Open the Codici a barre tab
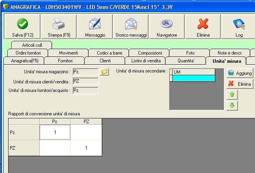255x173 pixels. coord(109,53)
